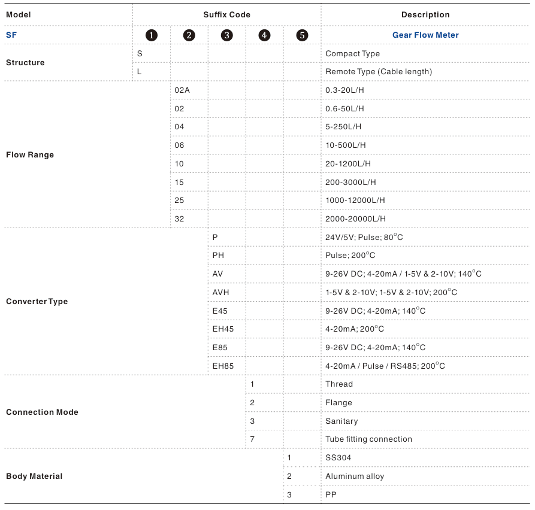535x510 pixels.
Task: Select the Description column header
Action: [x=425, y=14]
